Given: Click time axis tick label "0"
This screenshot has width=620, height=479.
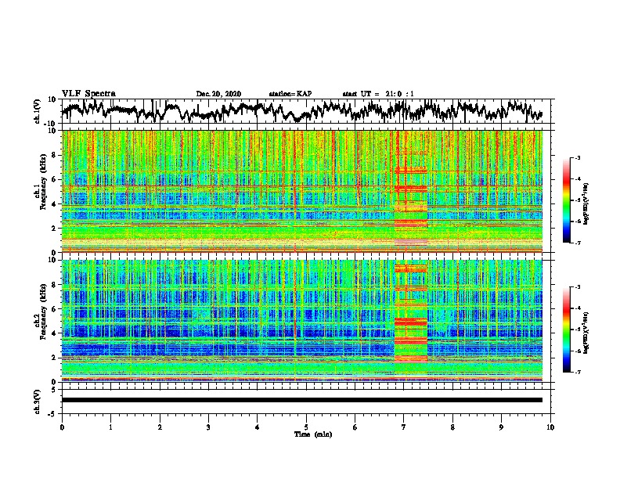Looking at the screenshot, I should tap(62, 427).
